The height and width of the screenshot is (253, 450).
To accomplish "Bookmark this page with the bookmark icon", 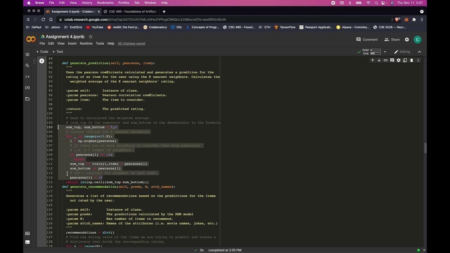I will point(51,19).
